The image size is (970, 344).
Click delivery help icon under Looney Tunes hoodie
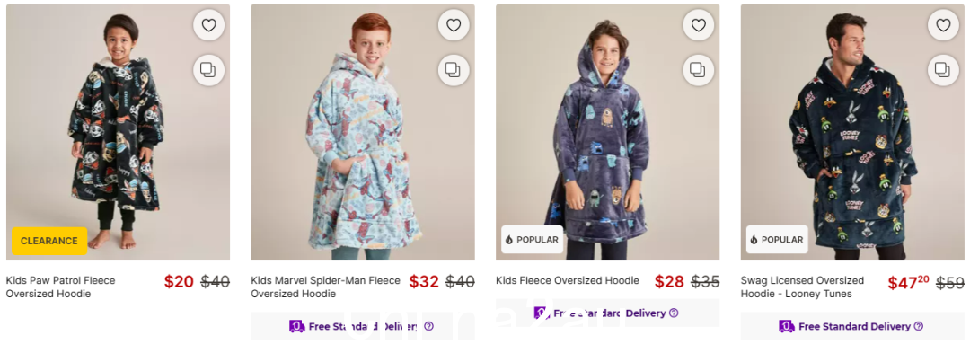(919, 326)
